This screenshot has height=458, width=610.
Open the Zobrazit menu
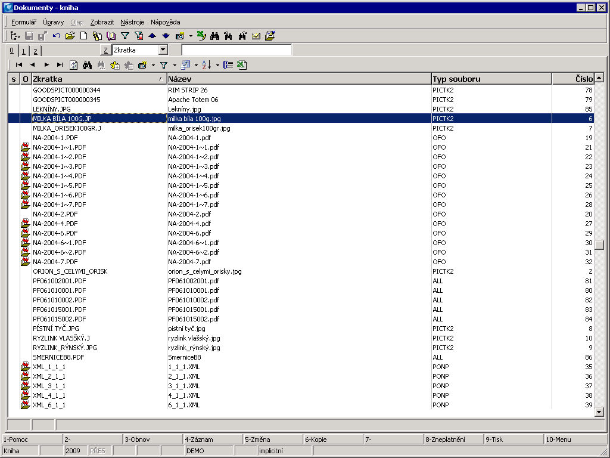click(102, 22)
